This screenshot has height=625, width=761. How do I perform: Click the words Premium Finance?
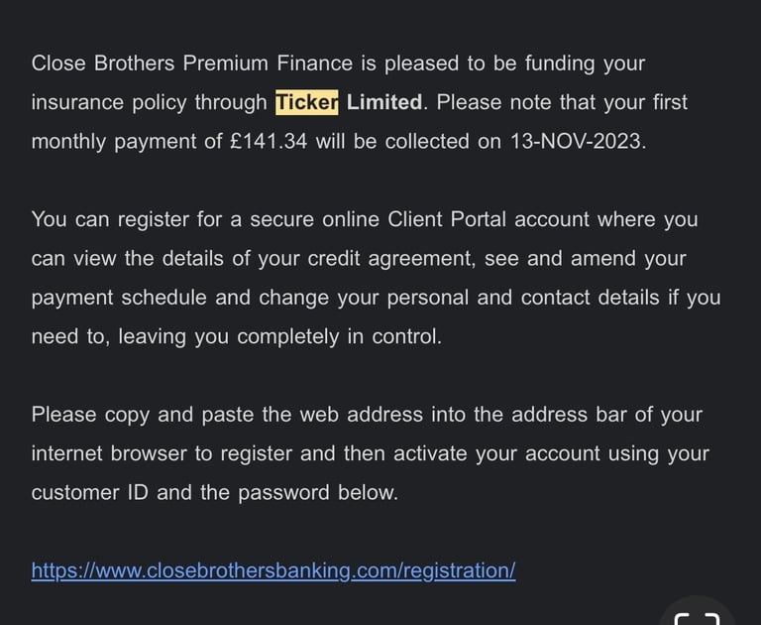[x=268, y=63]
